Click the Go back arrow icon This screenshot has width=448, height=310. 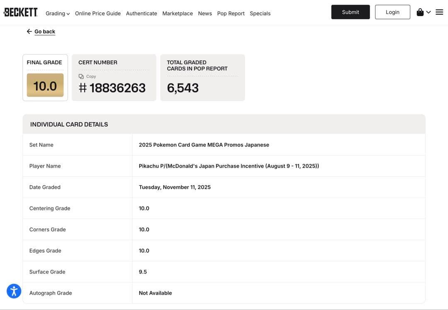(x=29, y=32)
